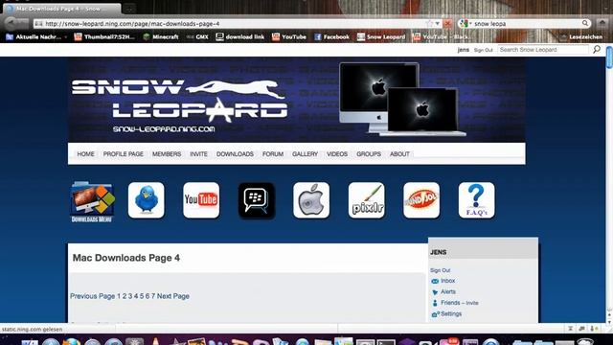Open the pixlr editor icon

pyautogui.click(x=366, y=200)
